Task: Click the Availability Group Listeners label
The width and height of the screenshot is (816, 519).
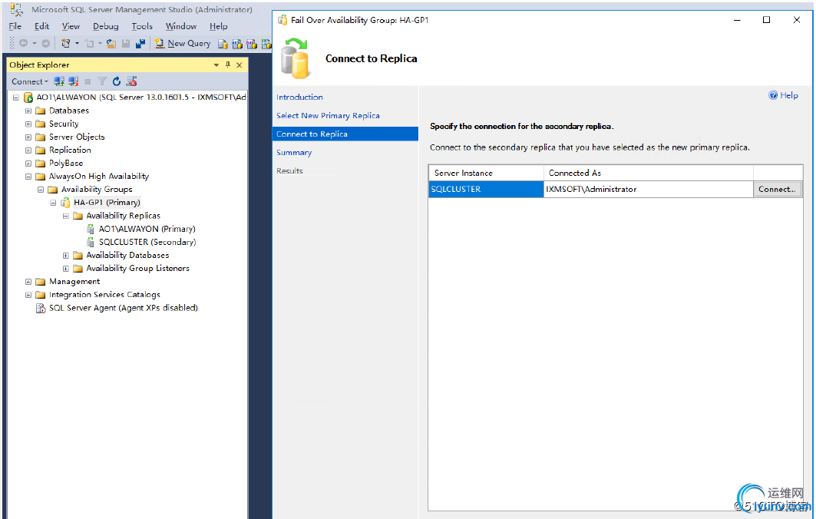Action: point(137,269)
